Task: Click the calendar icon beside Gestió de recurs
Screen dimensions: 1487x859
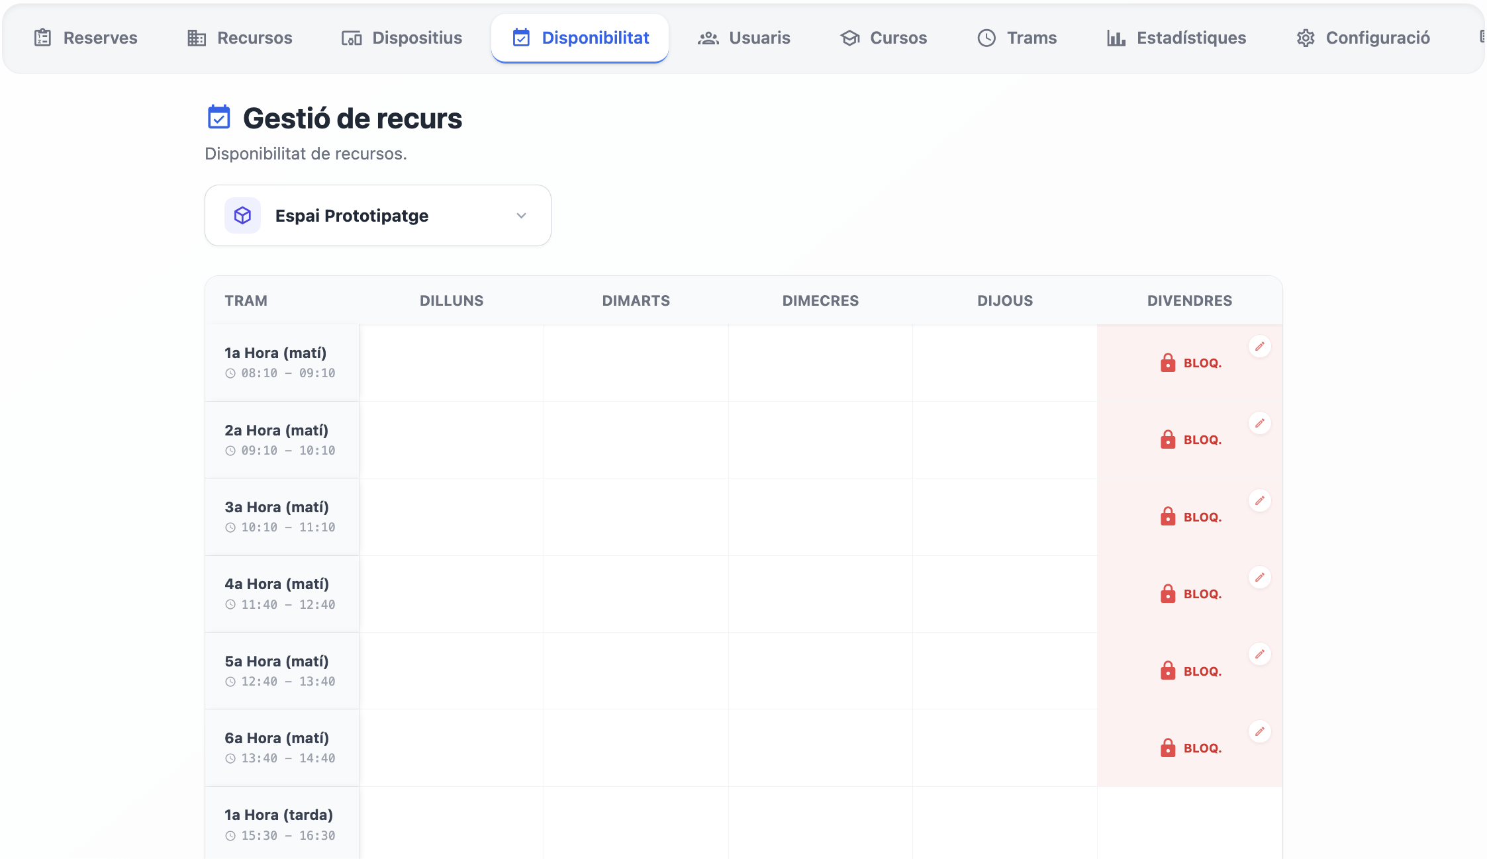Action: click(219, 117)
